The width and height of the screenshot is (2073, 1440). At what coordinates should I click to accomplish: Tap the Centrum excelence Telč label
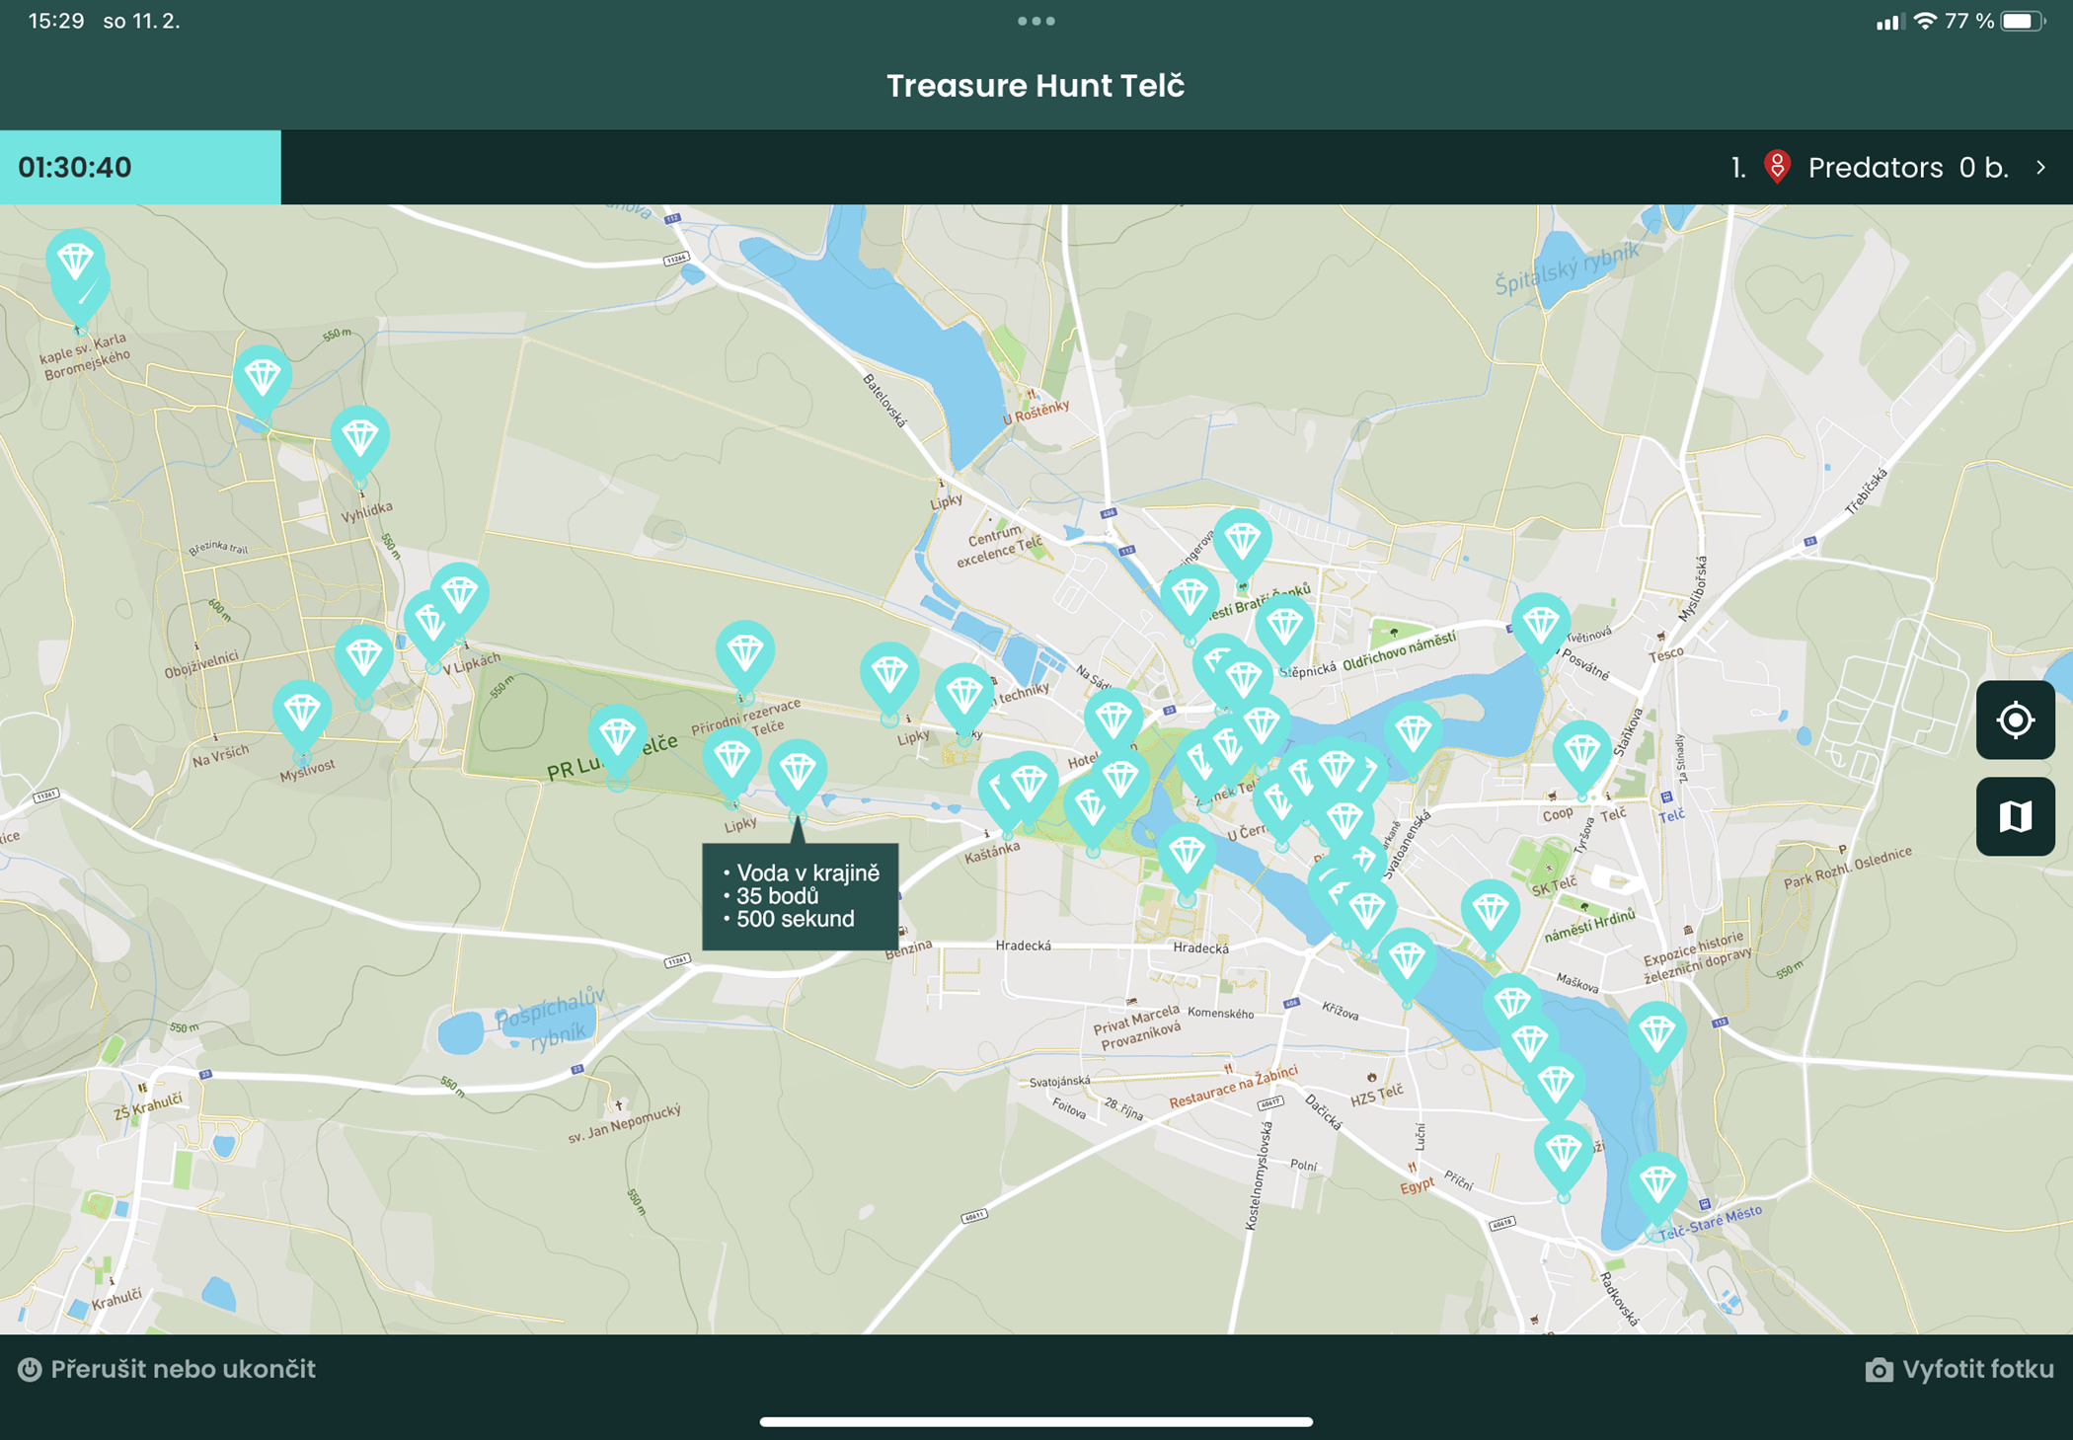tap(999, 546)
